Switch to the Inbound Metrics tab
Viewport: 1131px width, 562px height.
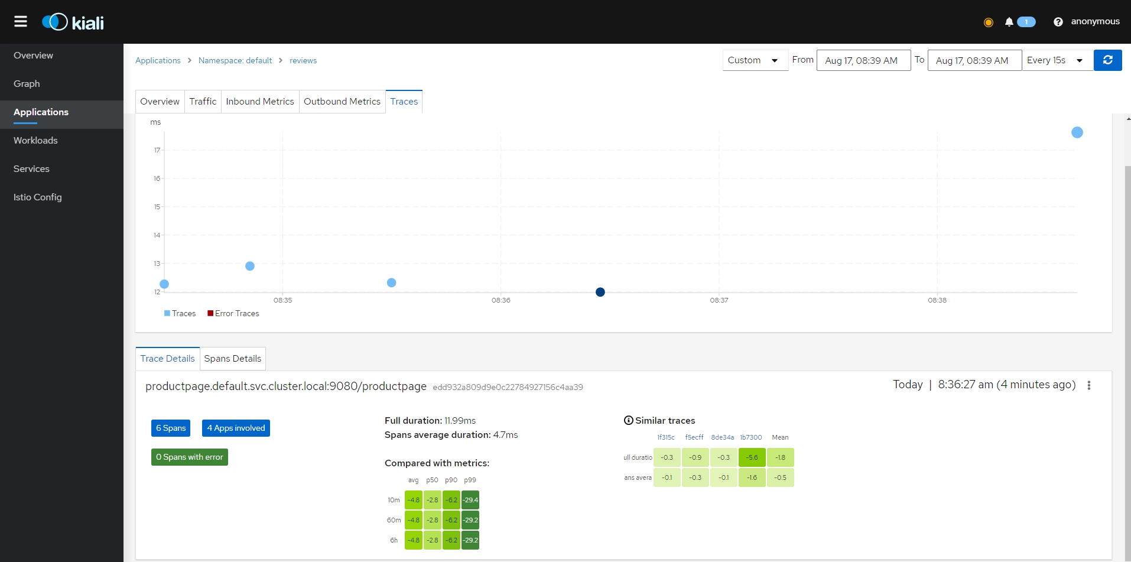(x=259, y=102)
